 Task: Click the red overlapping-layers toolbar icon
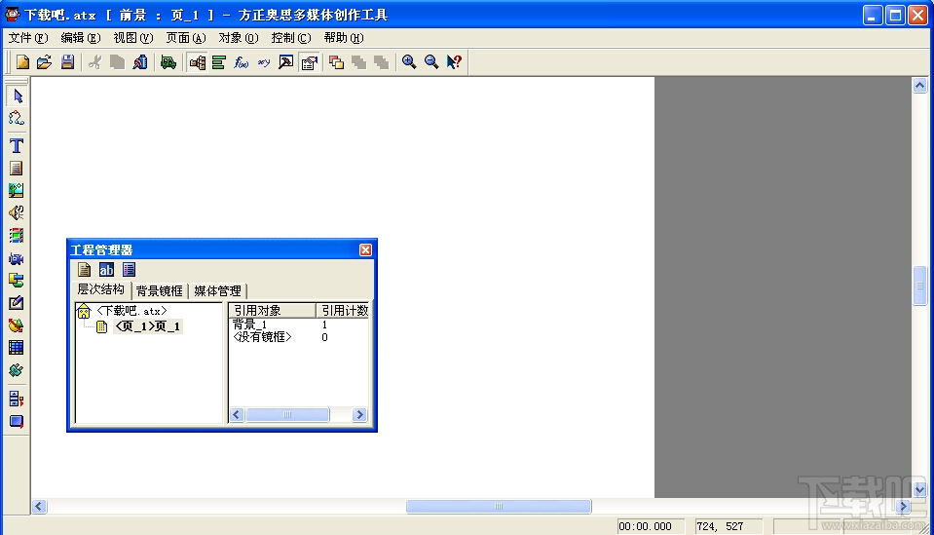[337, 62]
